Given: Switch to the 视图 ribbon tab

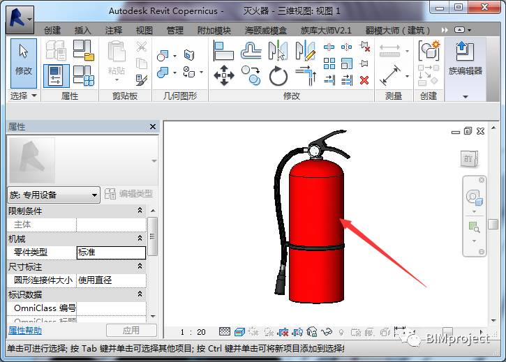Looking at the screenshot, I should (144, 31).
